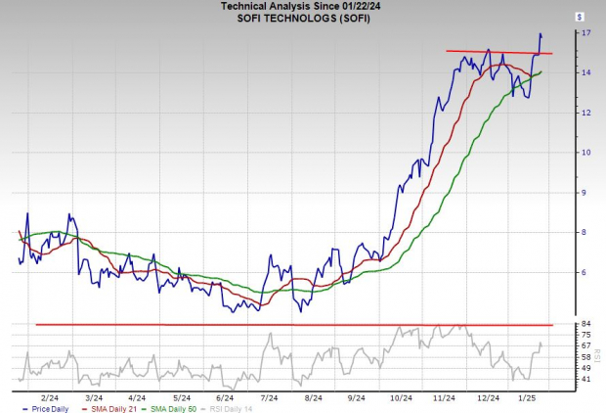Select the 10/24 date label on x-axis

pos(400,397)
